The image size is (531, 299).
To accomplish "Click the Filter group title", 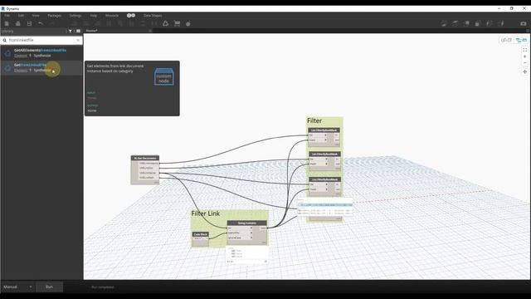I will [x=314, y=120].
